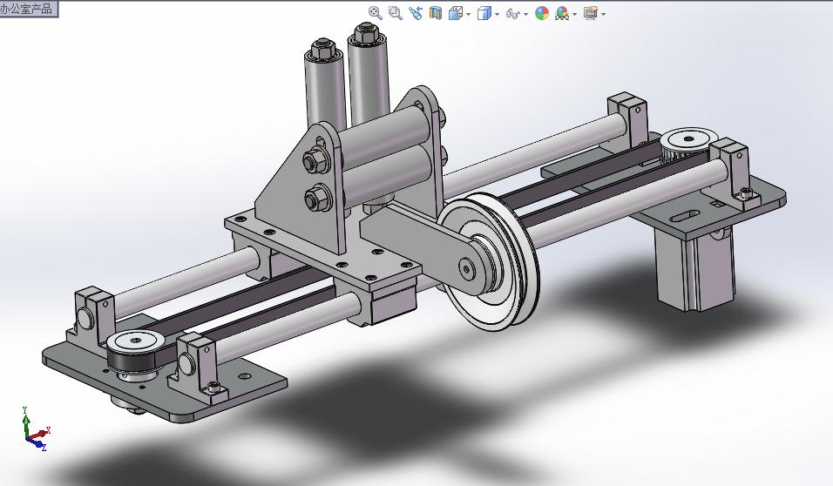
Task: Click the XYZ coordinate triad
Action: pyautogui.click(x=35, y=429)
